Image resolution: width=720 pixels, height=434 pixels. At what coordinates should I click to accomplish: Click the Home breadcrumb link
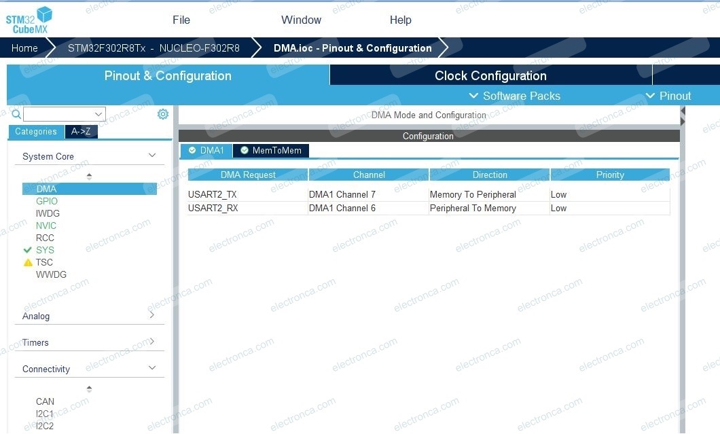pyautogui.click(x=24, y=48)
